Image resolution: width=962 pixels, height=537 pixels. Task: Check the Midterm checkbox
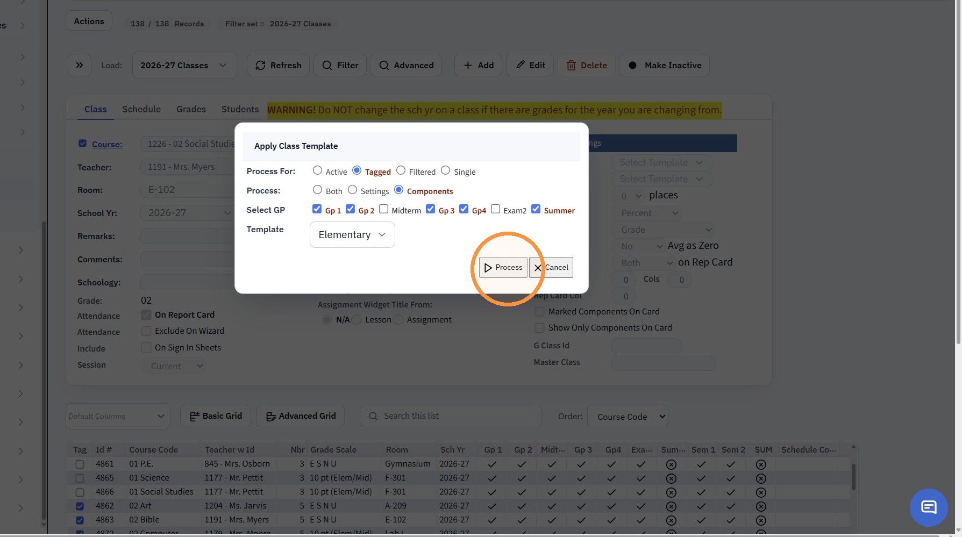tap(383, 209)
